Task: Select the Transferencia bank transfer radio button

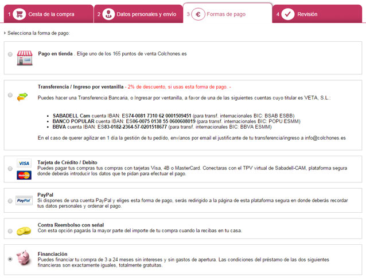Action: [10, 96]
